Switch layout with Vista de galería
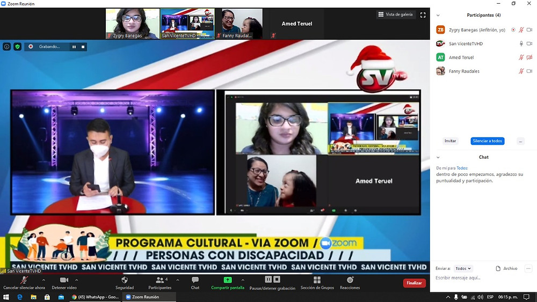Screen dimensions: 537x302 (396, 14)
